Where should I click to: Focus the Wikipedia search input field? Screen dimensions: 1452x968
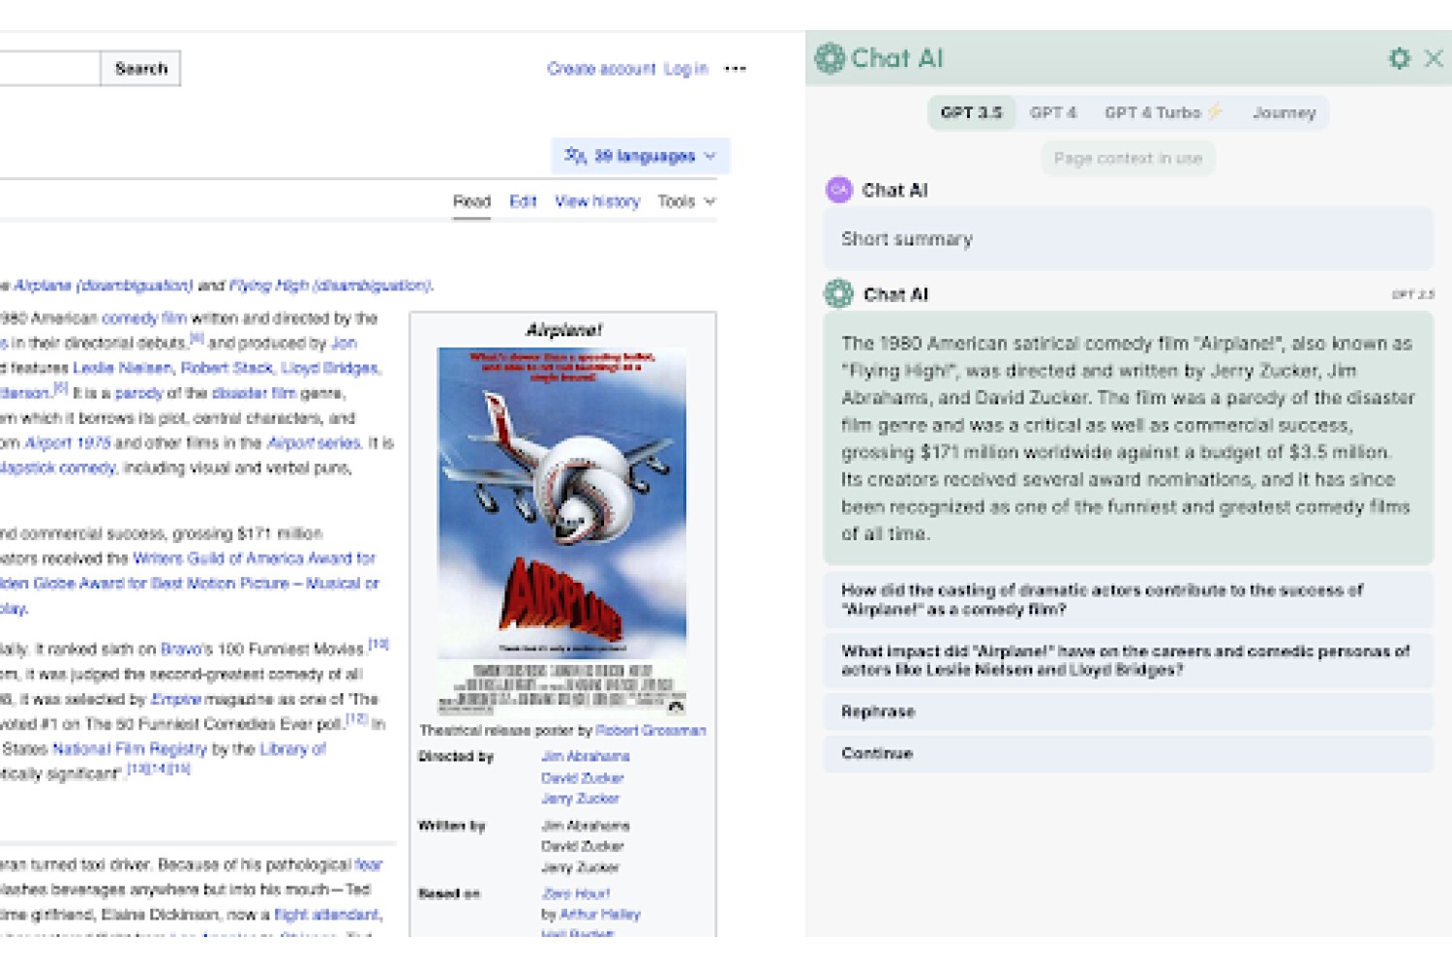pos(48,69)
